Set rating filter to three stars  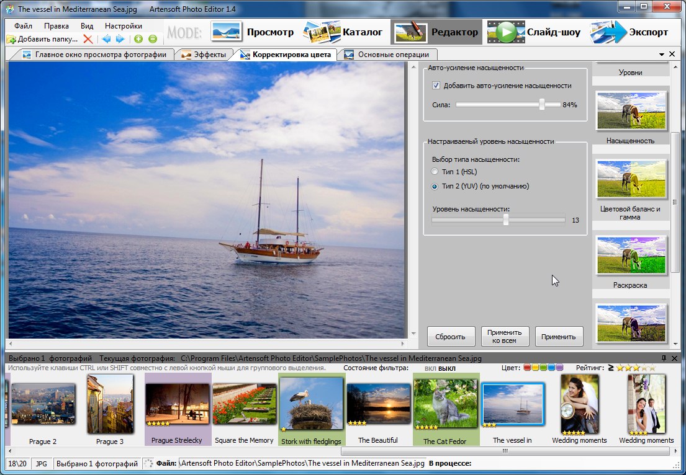point(636,368)
